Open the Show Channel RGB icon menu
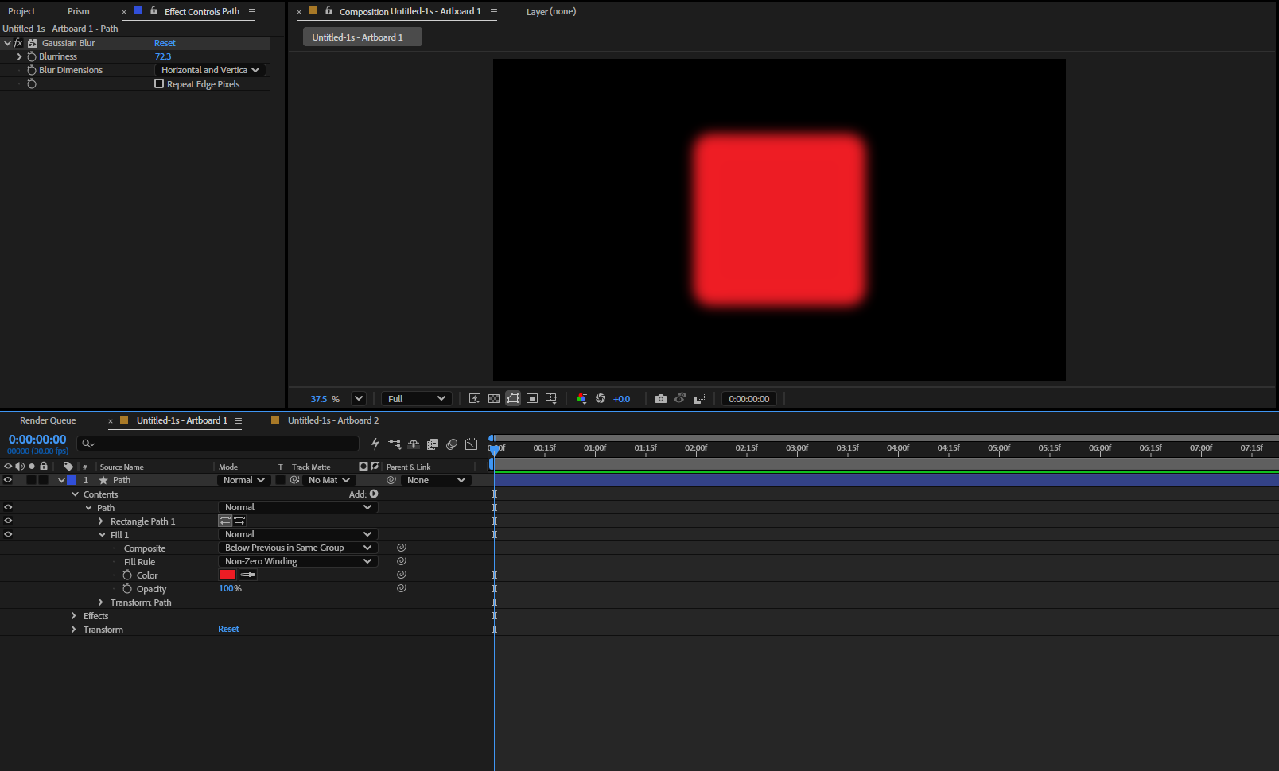Image resolution: width=1279 pixels, height=771 pixels. tap(581, 398)
